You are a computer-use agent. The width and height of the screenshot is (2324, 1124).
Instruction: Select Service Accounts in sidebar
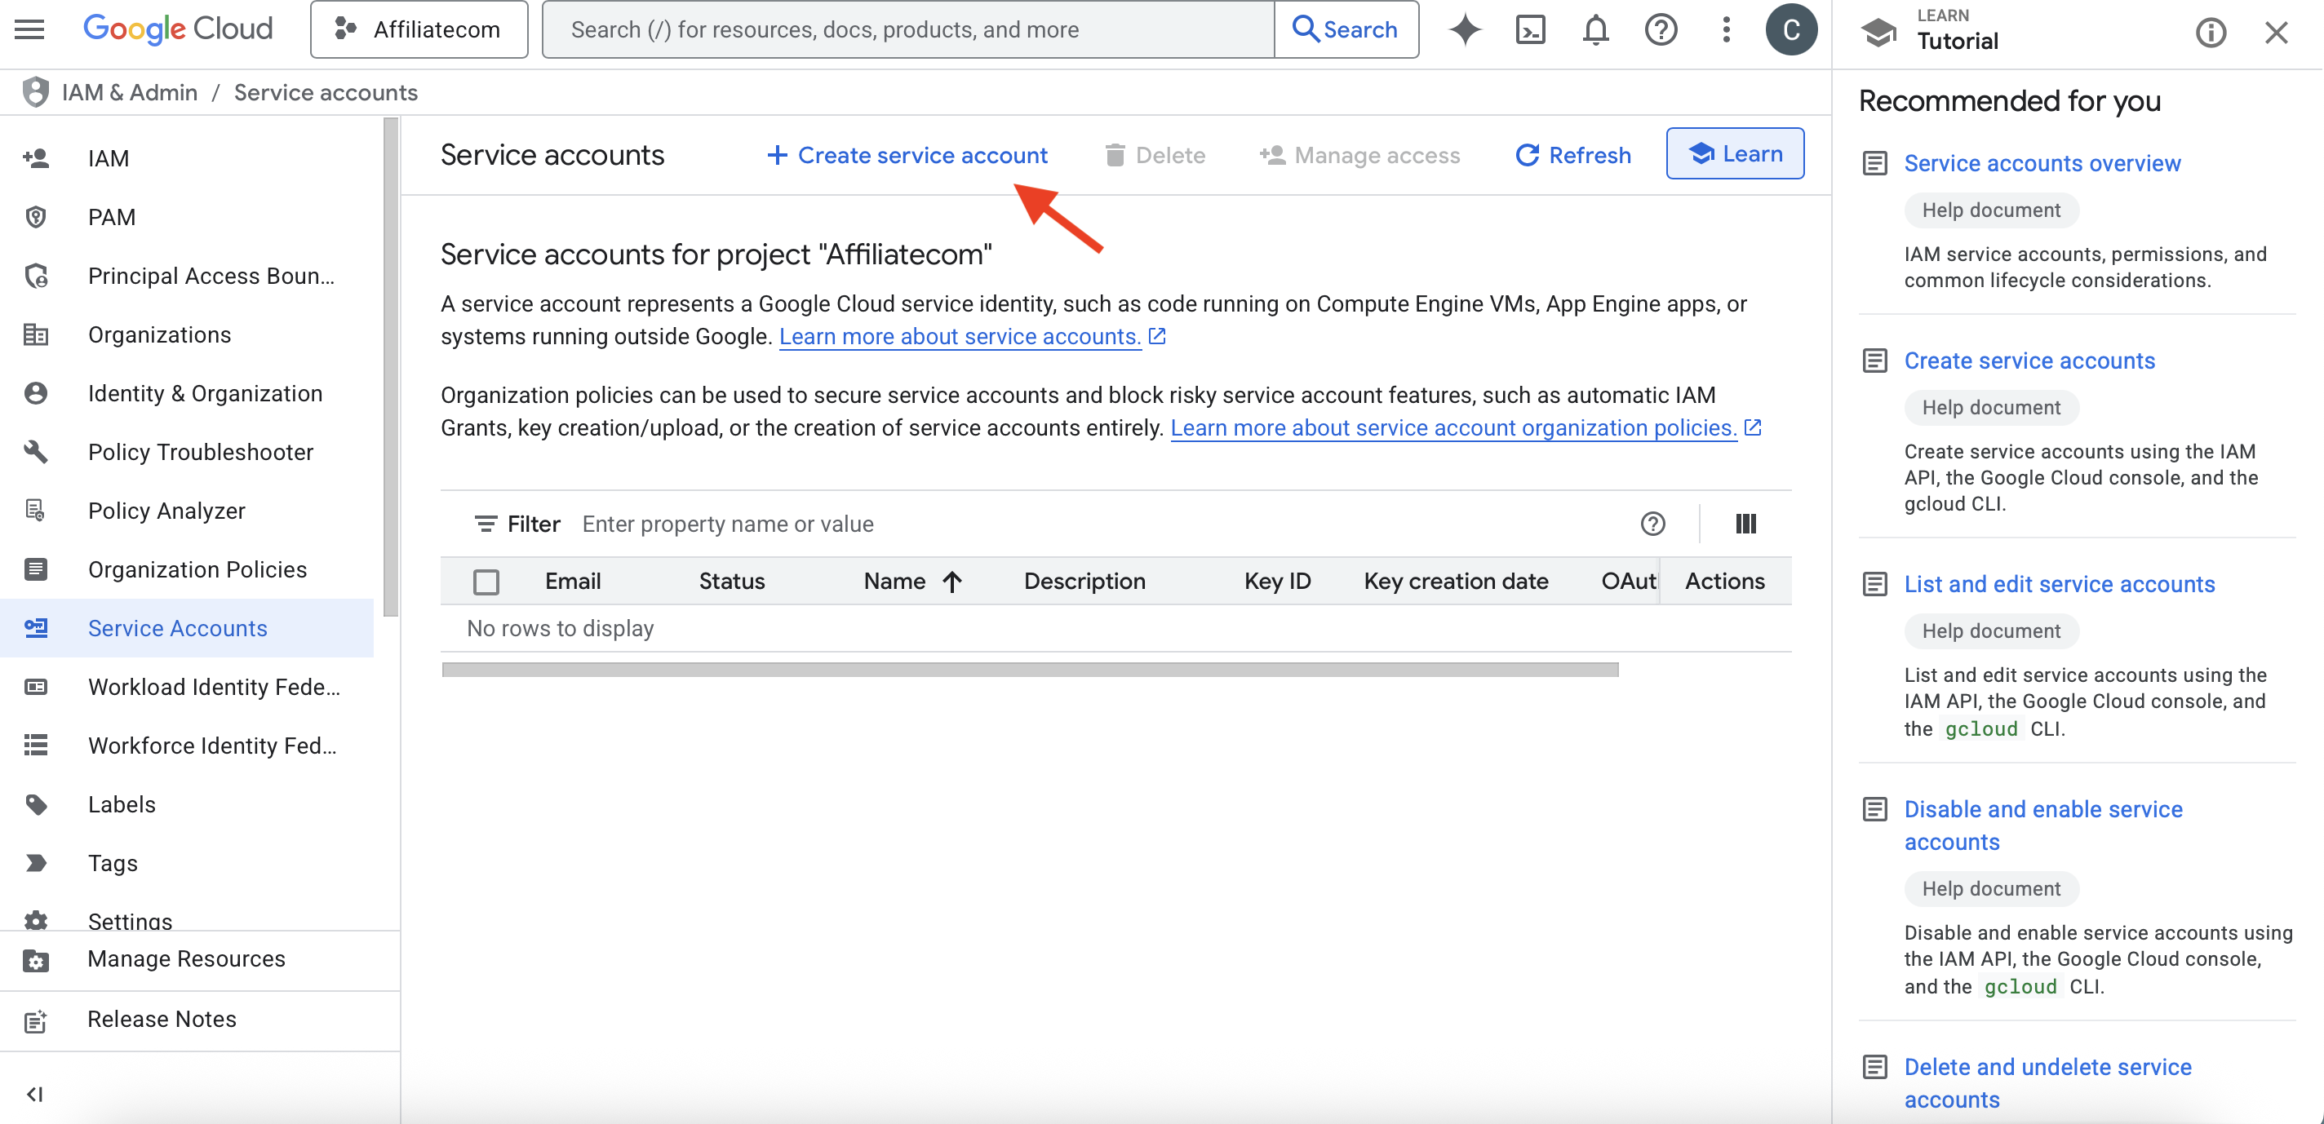click(x=187, y=629)
